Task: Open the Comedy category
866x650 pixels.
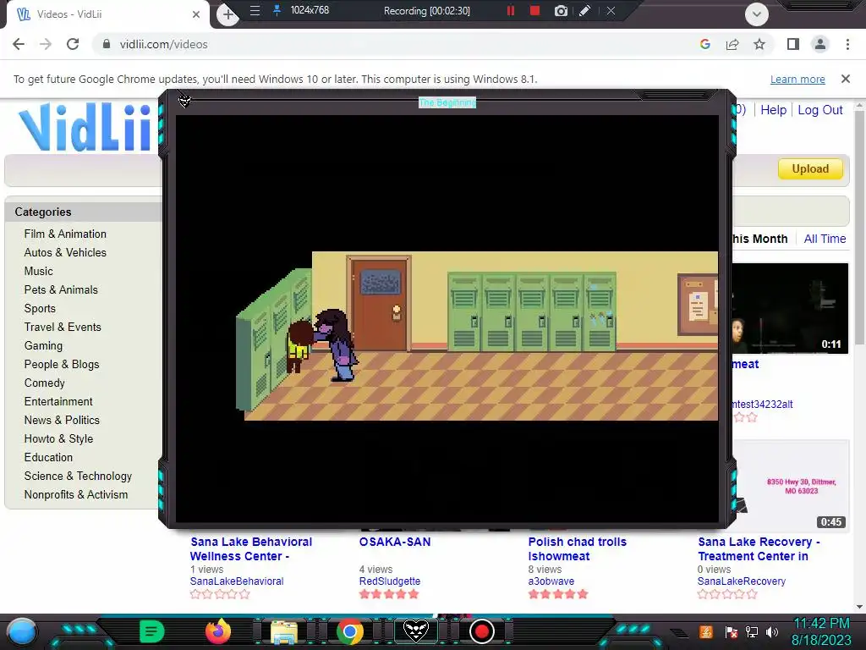Action: pyautogui.click(x=44, y=383)
